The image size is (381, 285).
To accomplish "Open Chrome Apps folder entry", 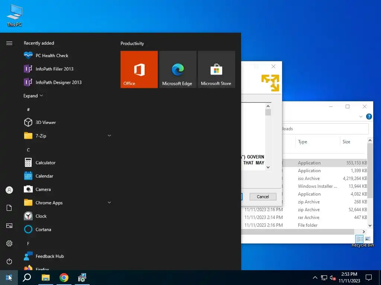I will (68, 203).
